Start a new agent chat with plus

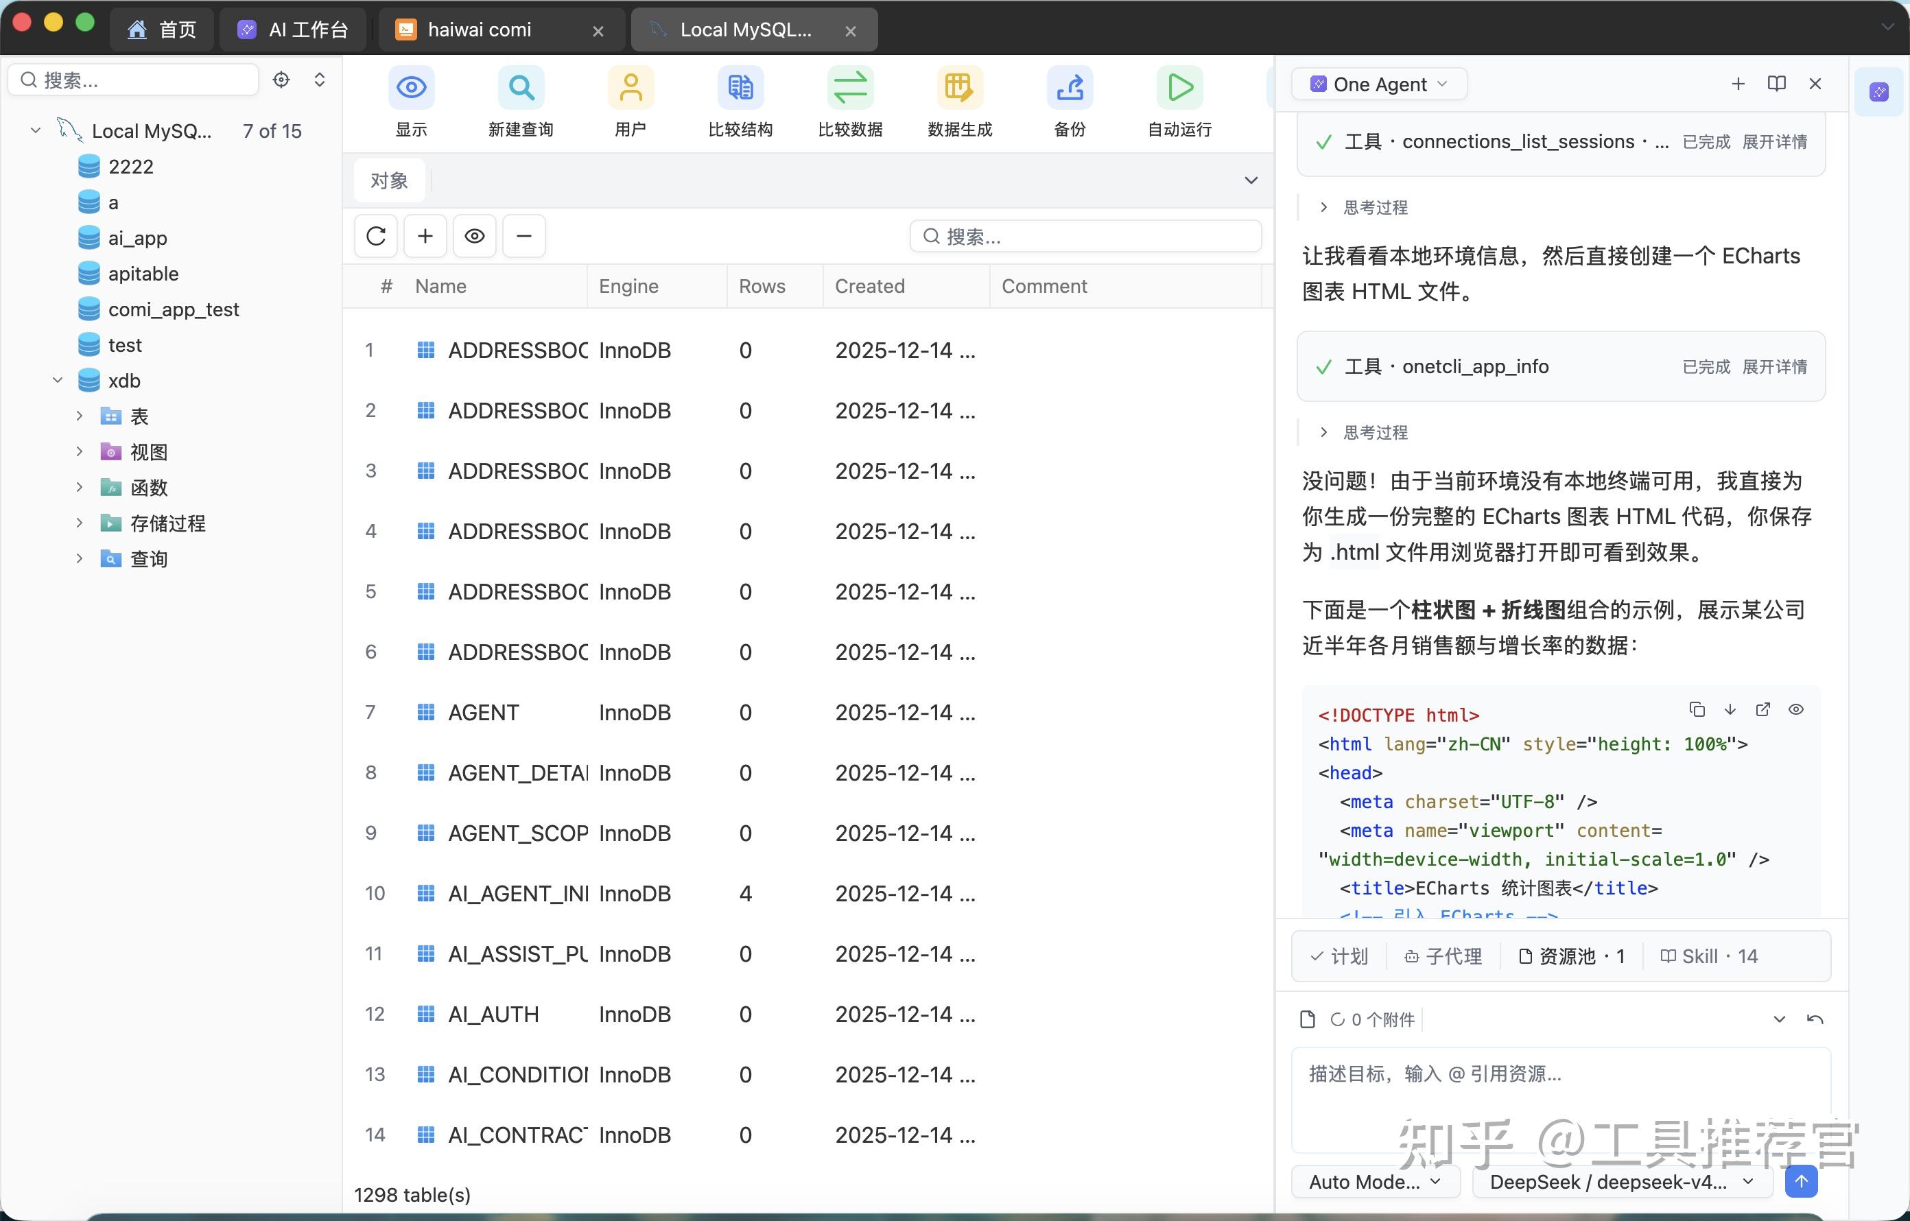[1738, 84]
